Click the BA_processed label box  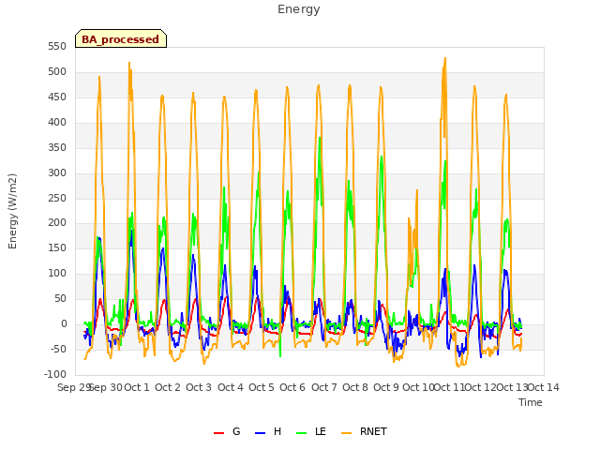pyautogui.click(x=121, y=38)
